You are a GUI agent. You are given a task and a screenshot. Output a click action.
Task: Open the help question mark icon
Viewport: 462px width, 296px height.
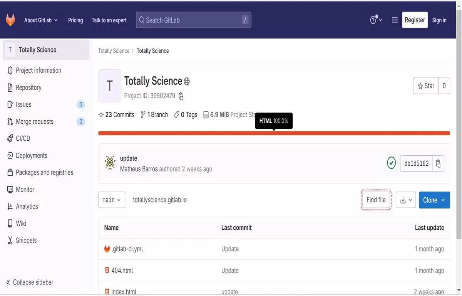click(x=373, y=20)
